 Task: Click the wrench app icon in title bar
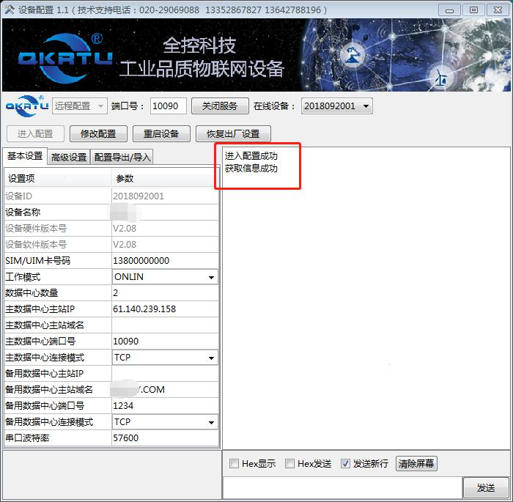(9, 10)
